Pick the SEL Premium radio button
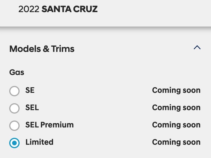Image resolution: width=211 pixels, height=158 pixels. point(14,126)
